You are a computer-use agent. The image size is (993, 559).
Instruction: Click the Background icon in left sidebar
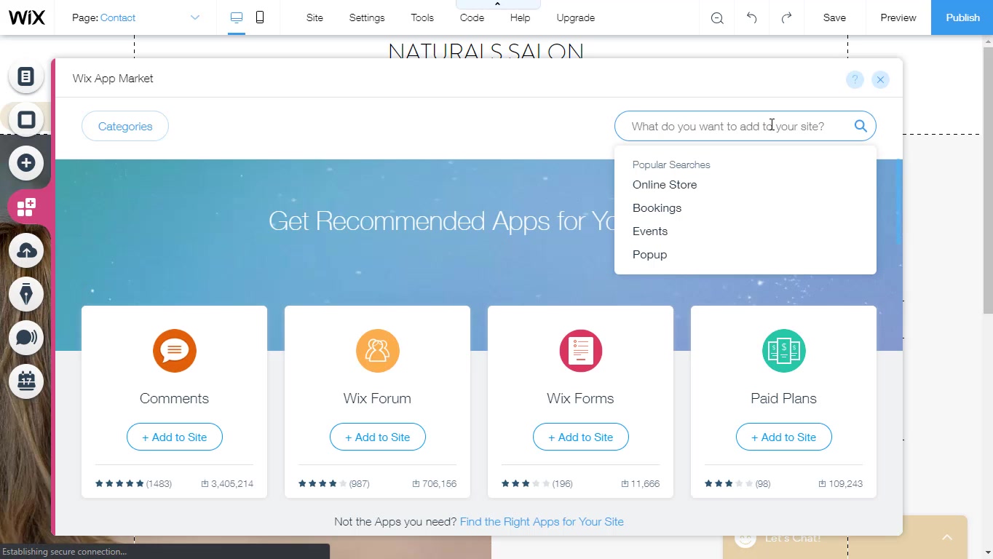coord(26,120)
